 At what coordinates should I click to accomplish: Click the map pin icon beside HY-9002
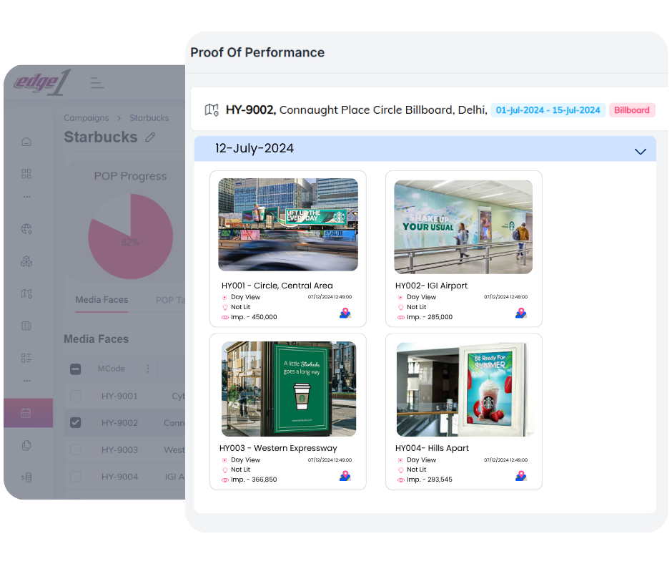(212, 110)
